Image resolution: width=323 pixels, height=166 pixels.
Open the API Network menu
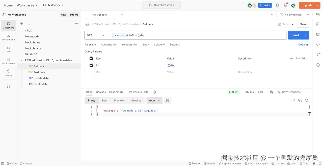pos(53,5)
